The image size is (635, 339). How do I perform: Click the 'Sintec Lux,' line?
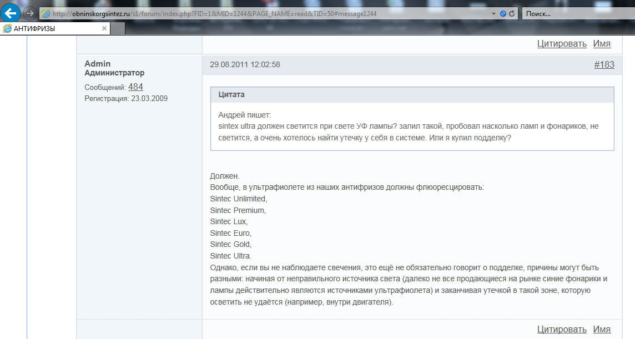point(229,221)
